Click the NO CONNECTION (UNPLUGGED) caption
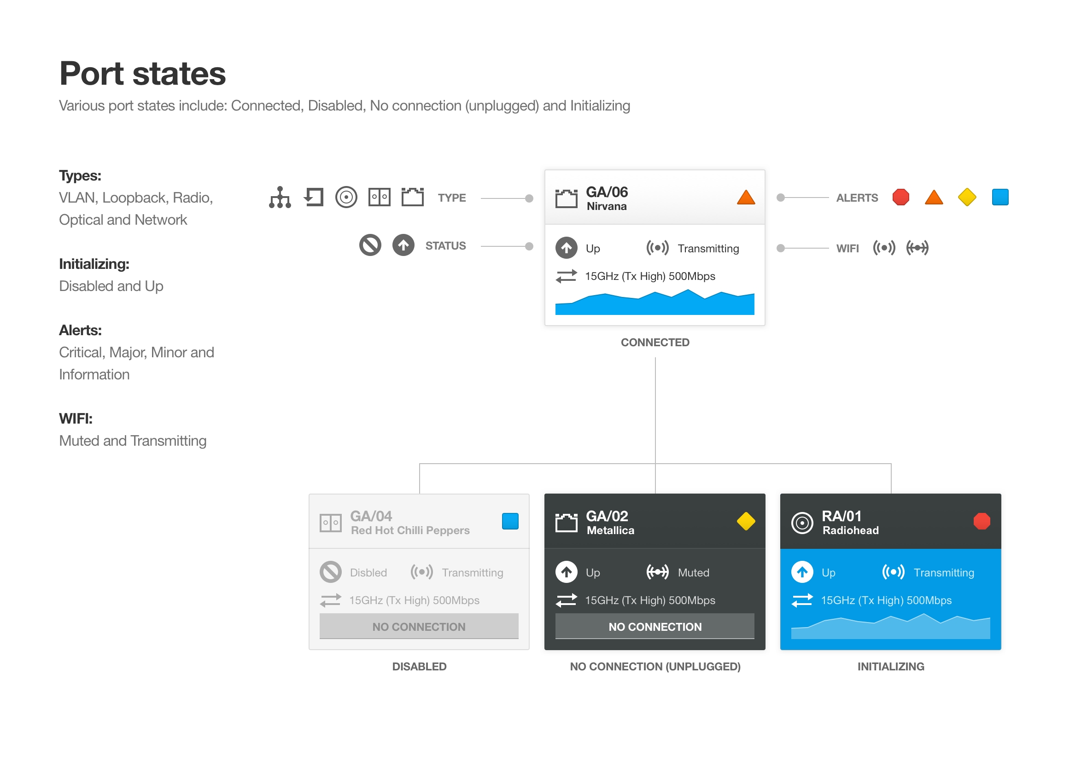This screenshot has width=1087, height=768. tap(655, 666)
